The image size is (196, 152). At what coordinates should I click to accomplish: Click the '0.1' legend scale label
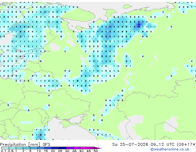click(3, 151)
